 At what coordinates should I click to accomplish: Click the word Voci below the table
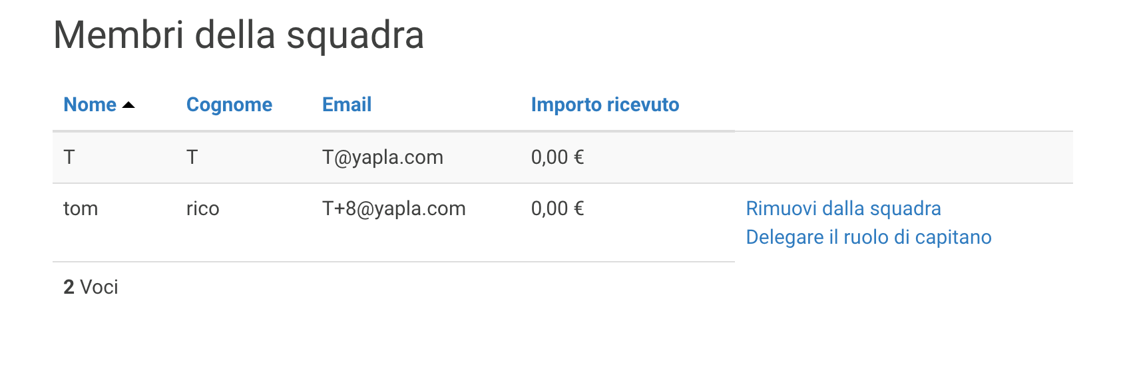99,287
